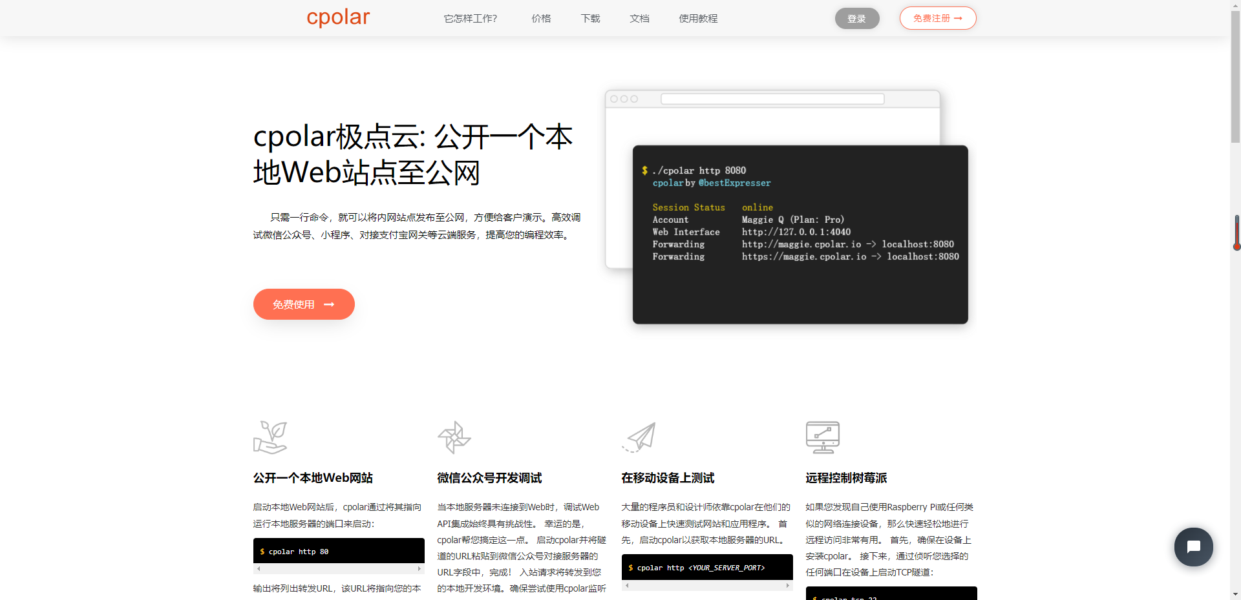Click the terminal demo screenshot image
Image resolution: width=1241 pixels, height=600 pixels.
(x=800, y=234)
